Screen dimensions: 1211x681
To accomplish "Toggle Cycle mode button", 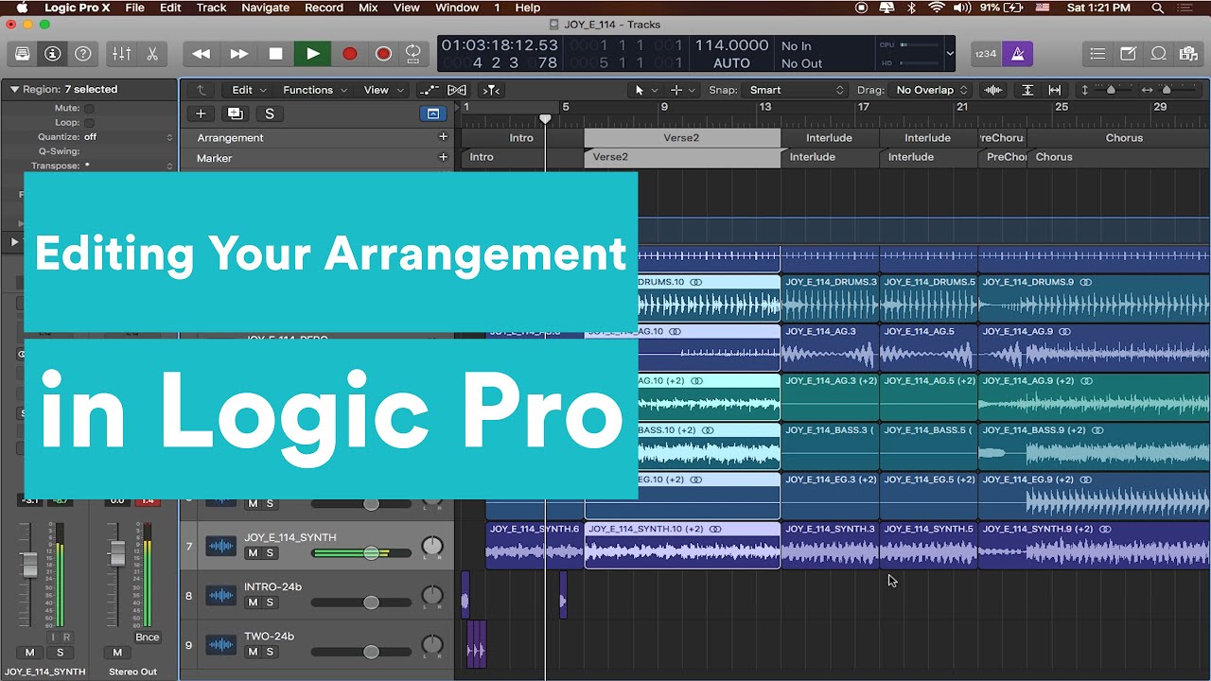I will pos(413,54).
